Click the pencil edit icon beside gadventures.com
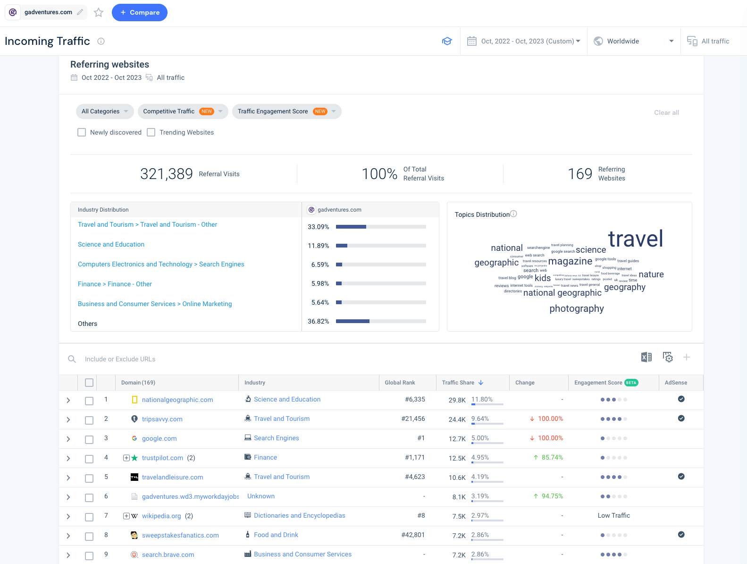The width and height of the screenshot is (747, 564). (x=80, y=12)
